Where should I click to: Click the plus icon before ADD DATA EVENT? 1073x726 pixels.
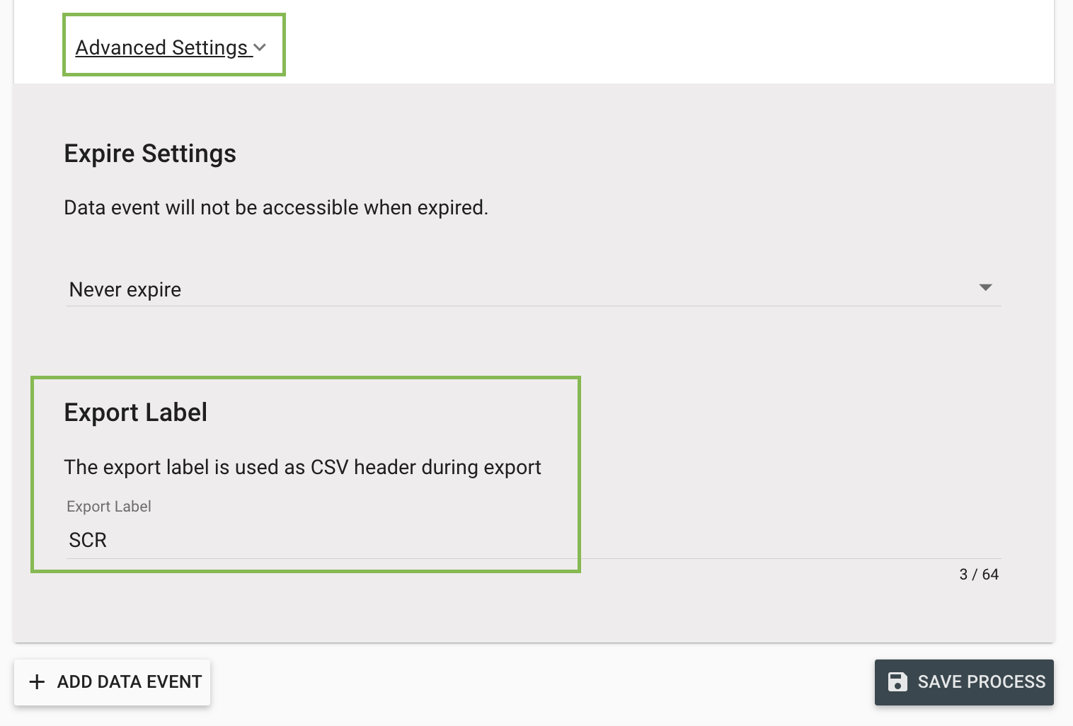pyautogui.click(x=36, y=681)
